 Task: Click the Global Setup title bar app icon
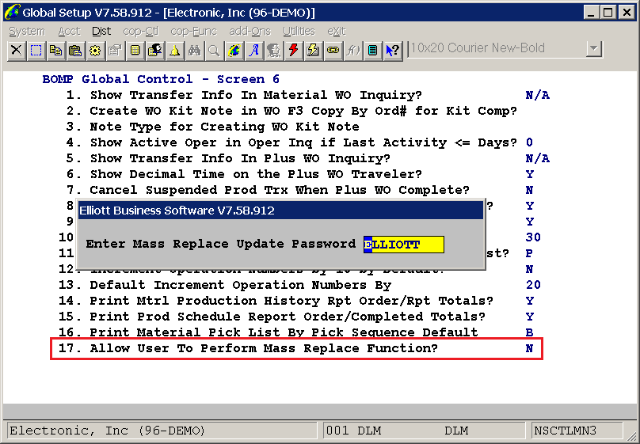(12, 12)
